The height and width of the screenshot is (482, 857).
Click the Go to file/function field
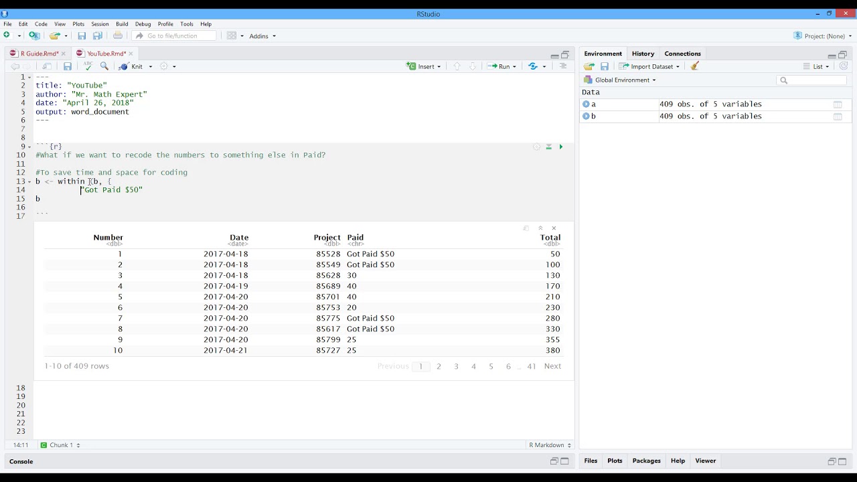(x=175, y=36)
